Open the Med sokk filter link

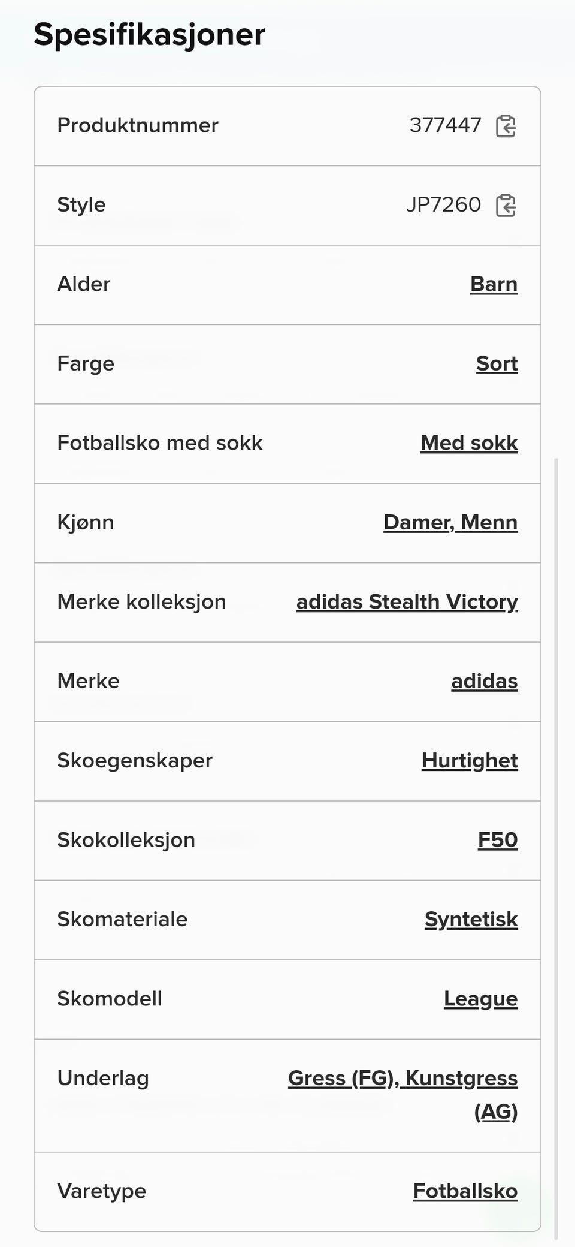click(x=469, y=443)
